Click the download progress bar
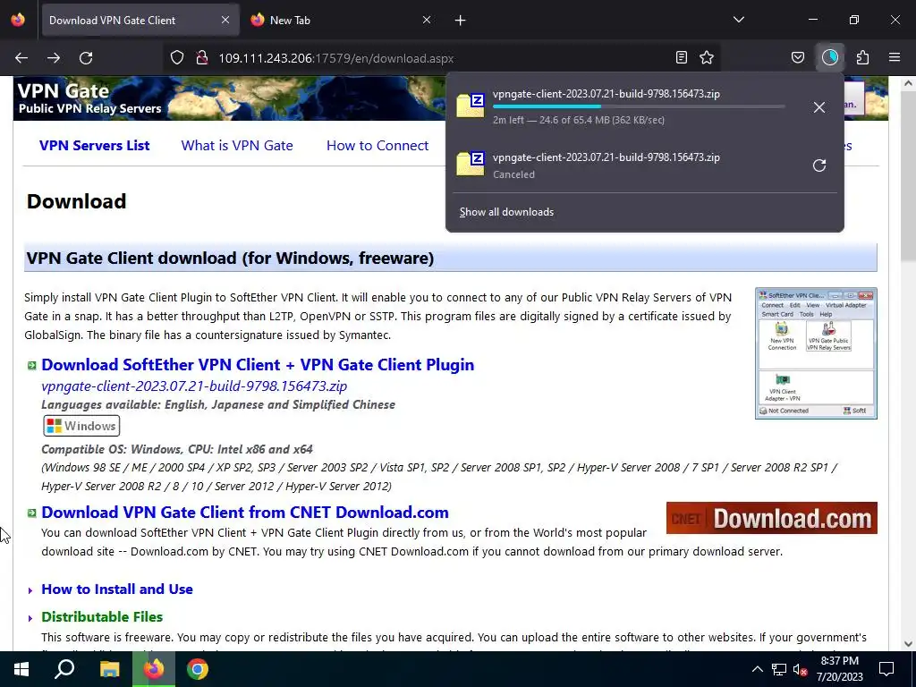 click(x=639, y=106)
